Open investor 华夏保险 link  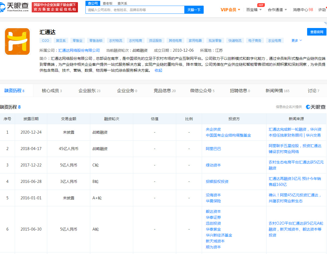[x=213, y=201]
